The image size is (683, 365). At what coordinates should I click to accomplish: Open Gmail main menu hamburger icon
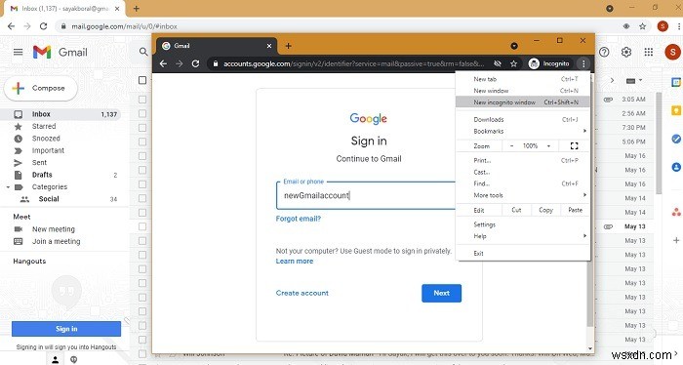tap(18, 53)
